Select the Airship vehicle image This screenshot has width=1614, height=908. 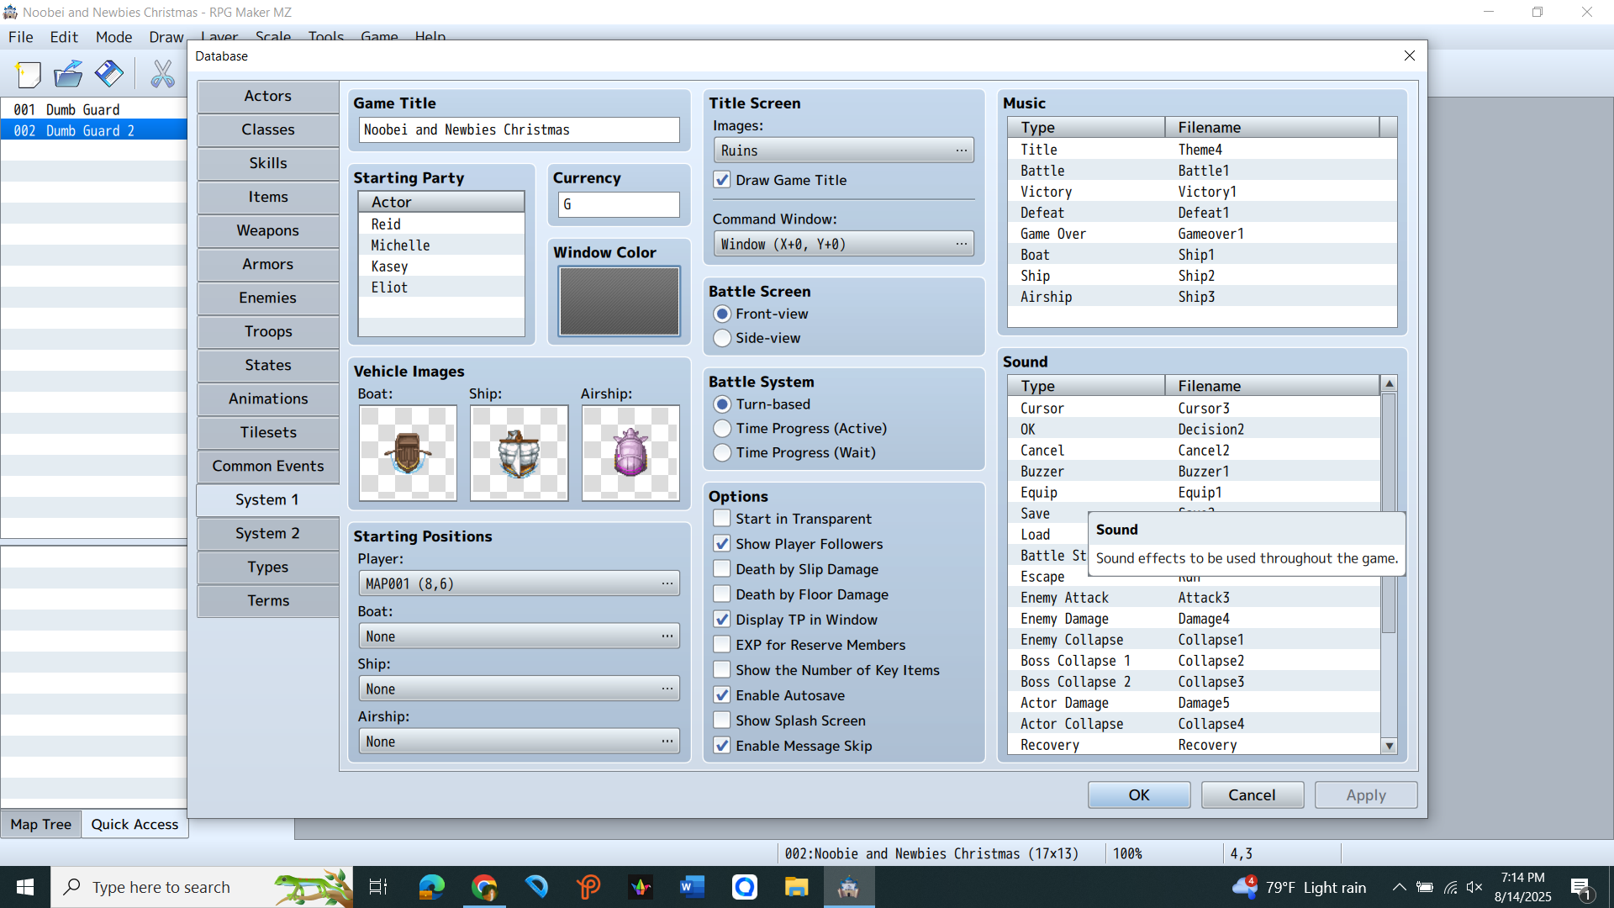(x=630, y=453)
